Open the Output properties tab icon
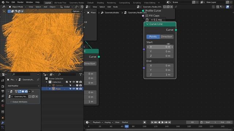 (3, 91)
